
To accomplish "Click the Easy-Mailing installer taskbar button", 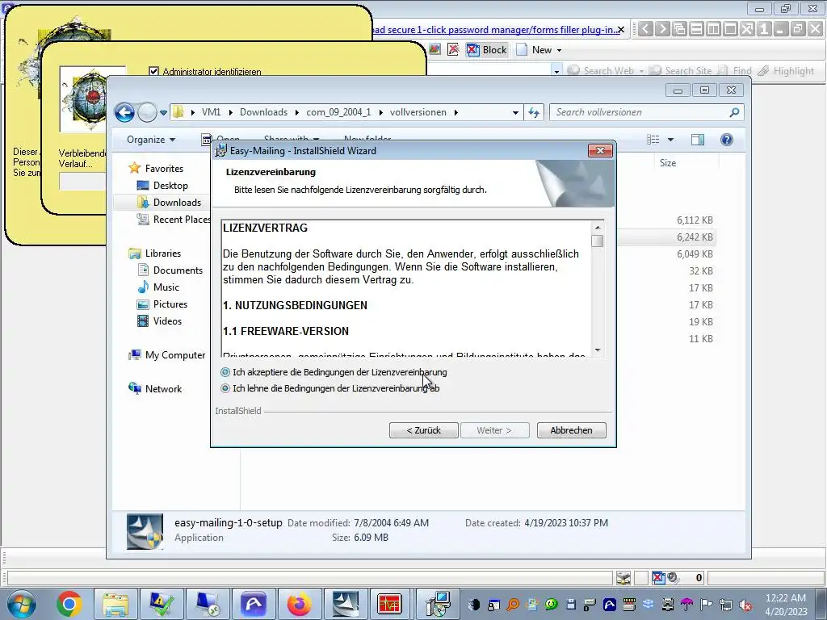I will tap(345, 604).
